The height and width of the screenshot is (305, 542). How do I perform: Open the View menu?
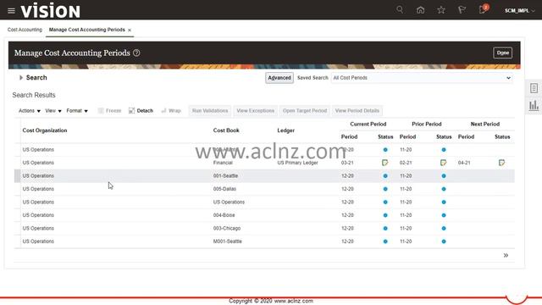click(x=53, y=111)
